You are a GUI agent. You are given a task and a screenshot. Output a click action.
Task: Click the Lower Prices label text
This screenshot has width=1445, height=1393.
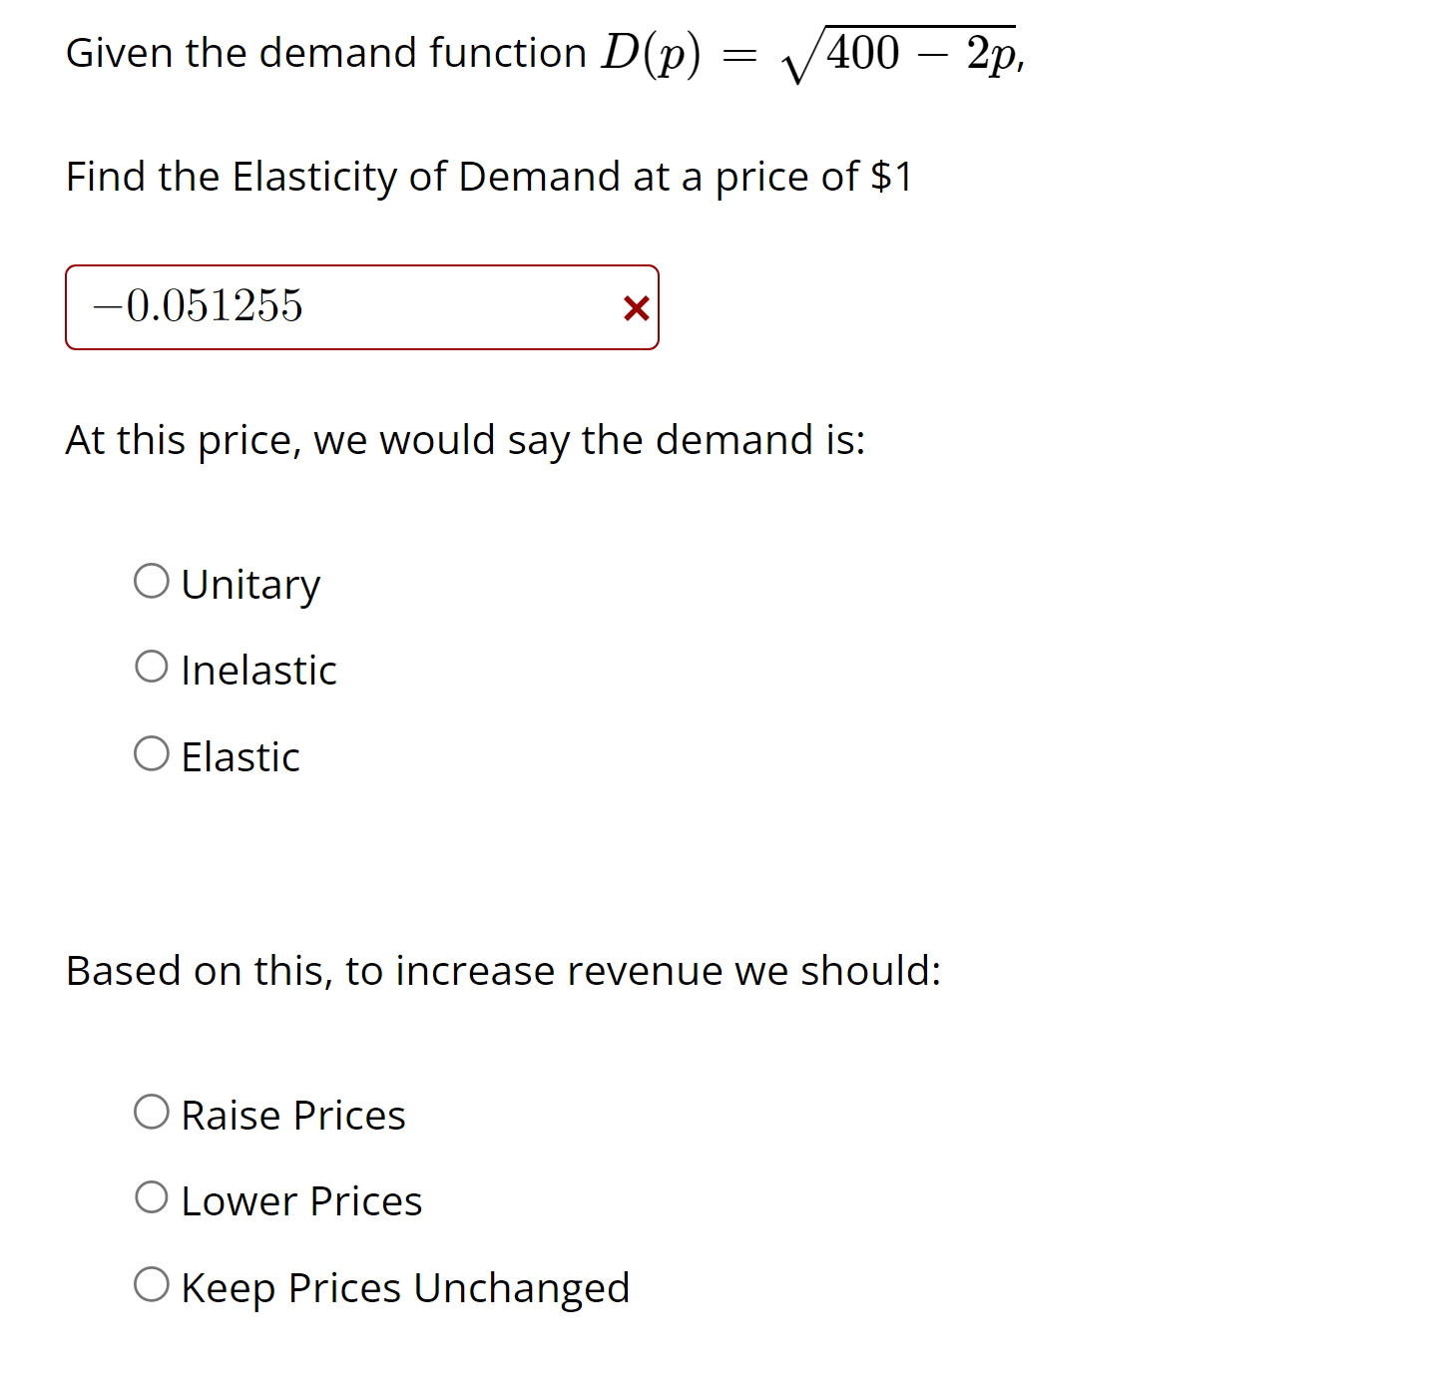[x=300, y=1200]
